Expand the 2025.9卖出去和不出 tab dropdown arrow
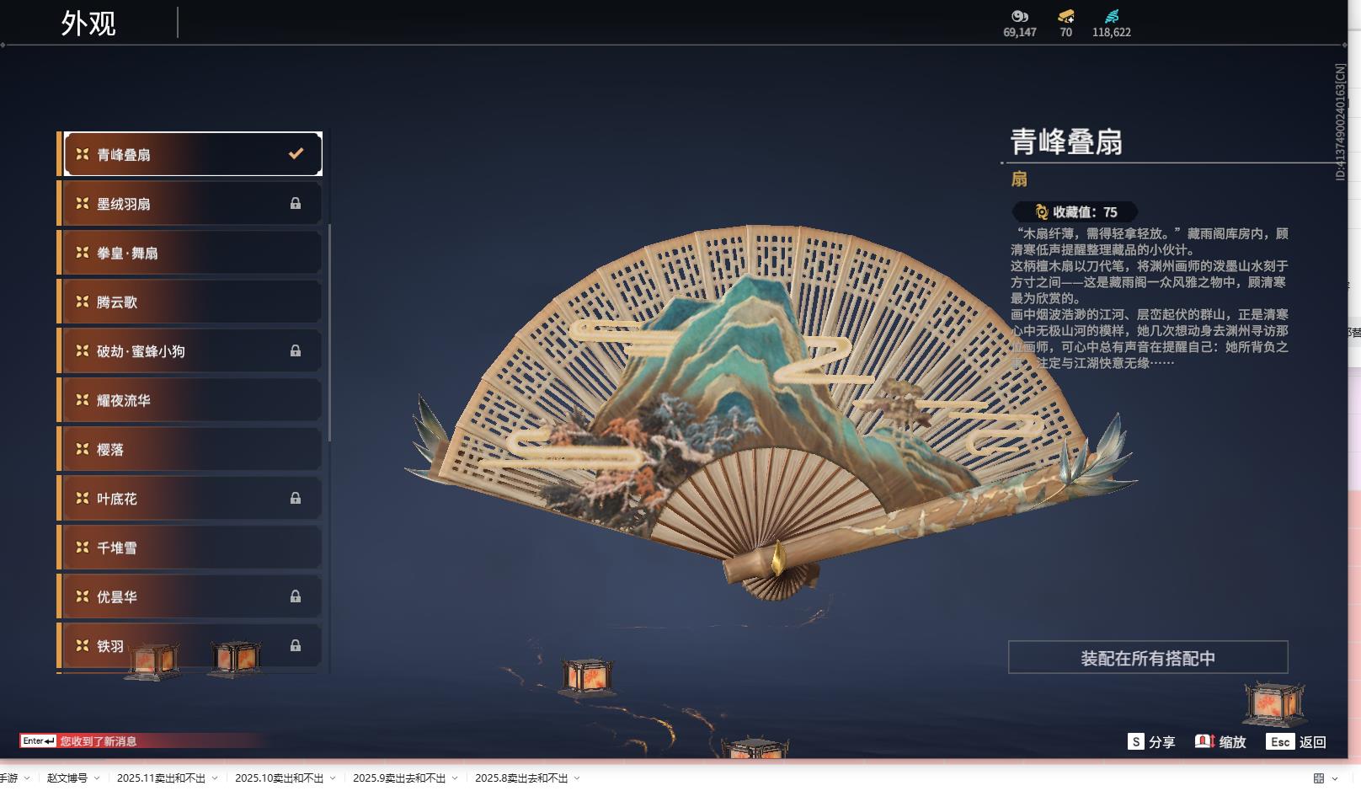The width and height of the screenshot is (1361, 791). pyautogui.click(x=455, y=778)
